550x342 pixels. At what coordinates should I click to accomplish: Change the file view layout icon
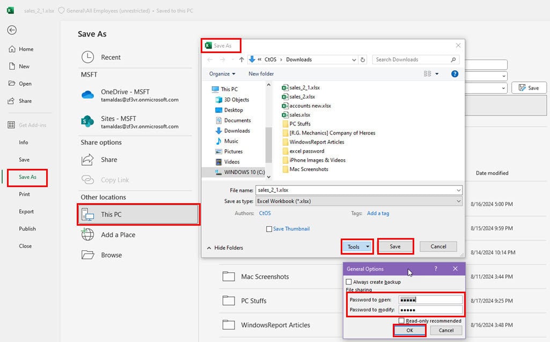427,73
